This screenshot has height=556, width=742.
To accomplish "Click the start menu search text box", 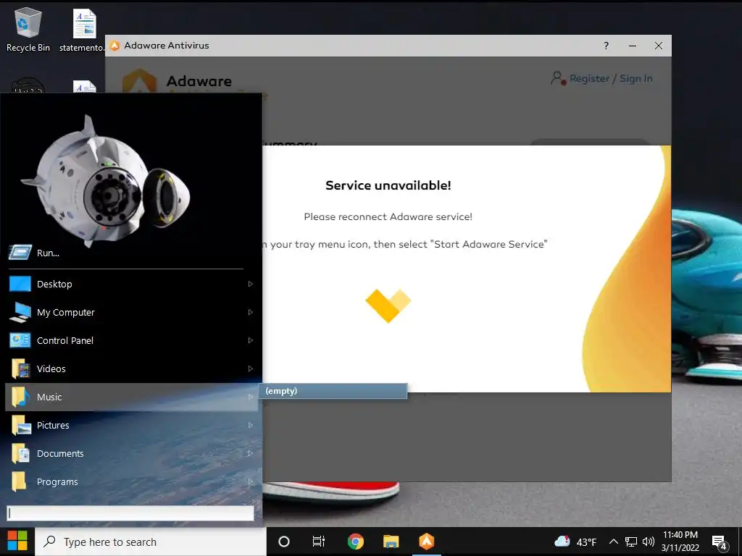I will point(130,513).
